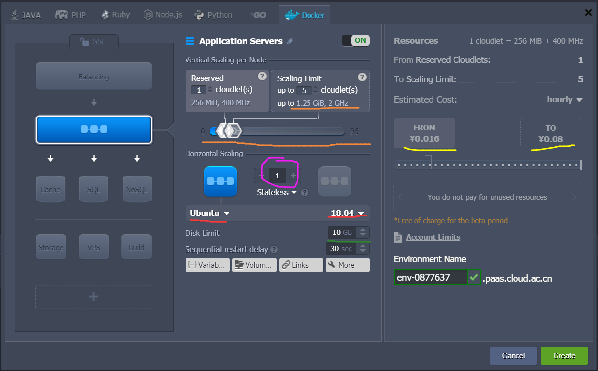Open the Ubuntu image dropdown
598x371 pixels.
point(210,213)
